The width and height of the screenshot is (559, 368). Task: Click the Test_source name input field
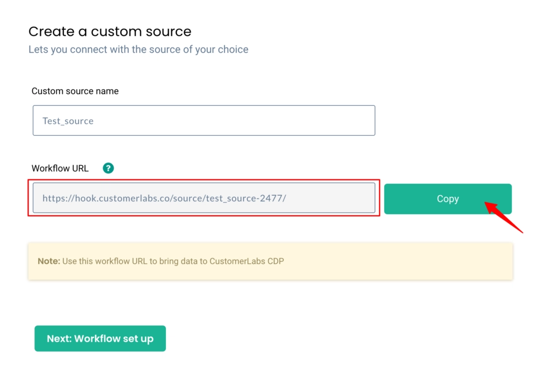point(204,120)
